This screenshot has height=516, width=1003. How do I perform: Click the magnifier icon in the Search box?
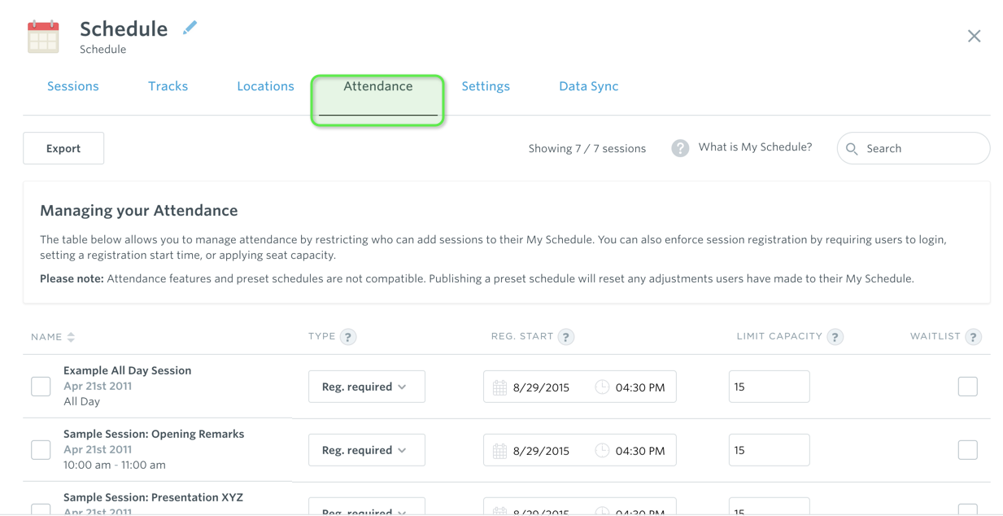click(852, 149)
